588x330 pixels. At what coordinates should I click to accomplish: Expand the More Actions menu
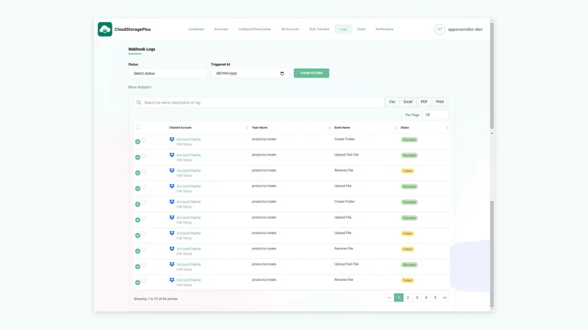coord(140,87)
